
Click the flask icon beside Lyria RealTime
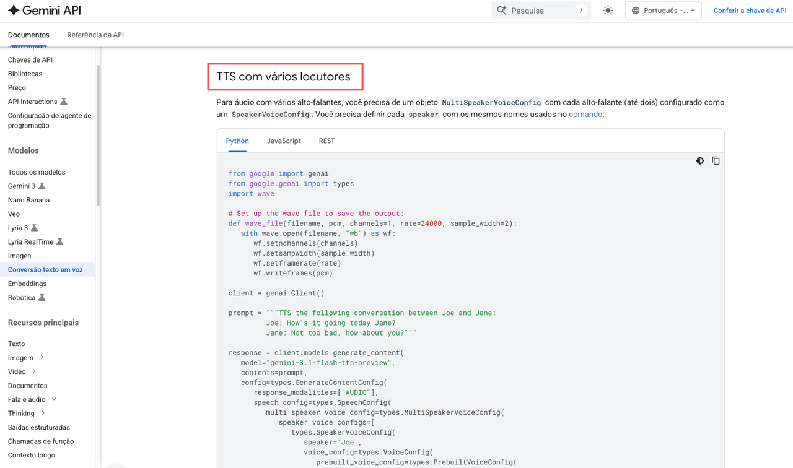click(x=60, y=242)
